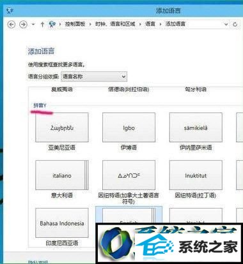This screenshot has width=243, height=264.
Task: Refresh the address bar
Action: click(235, 24)
